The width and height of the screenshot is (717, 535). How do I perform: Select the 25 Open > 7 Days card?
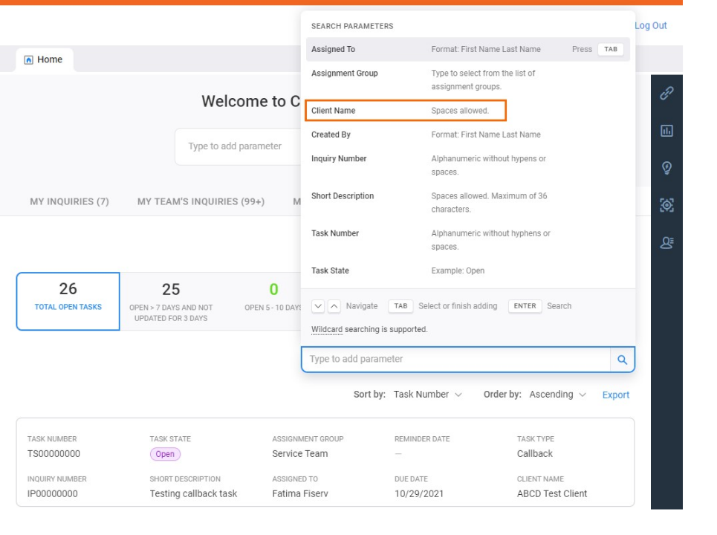pyautogui.click(x=171, y=302)
